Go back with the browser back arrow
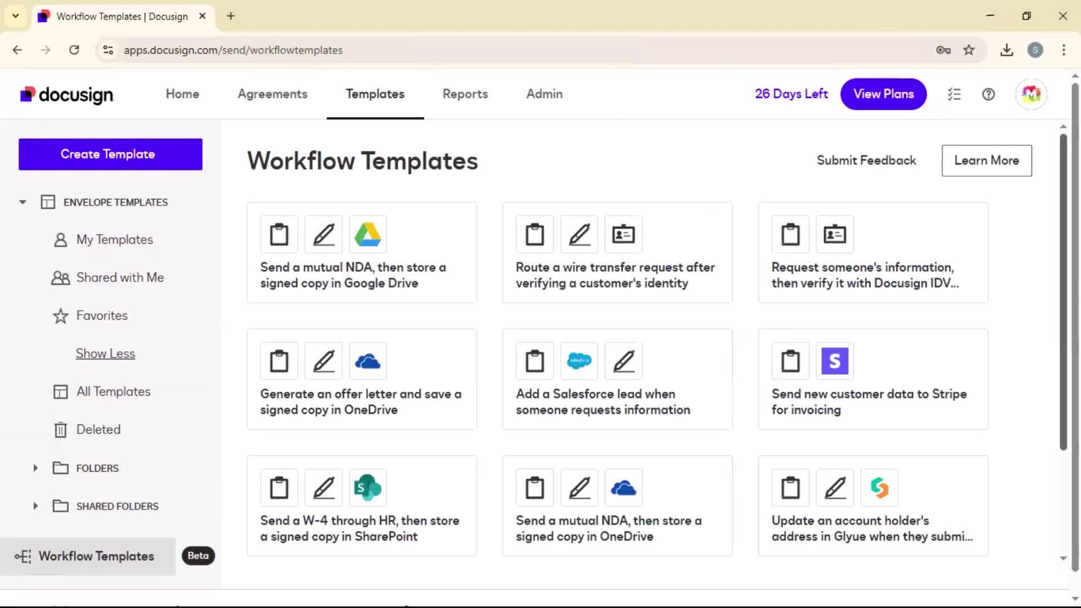The width and height of the screenshot is (1081, 608). tap(17, 50)
